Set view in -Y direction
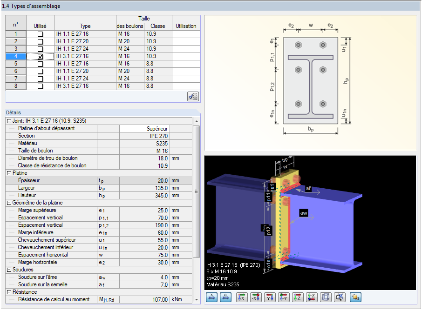This screenshot has height=310, width=422. coord(284,297)
